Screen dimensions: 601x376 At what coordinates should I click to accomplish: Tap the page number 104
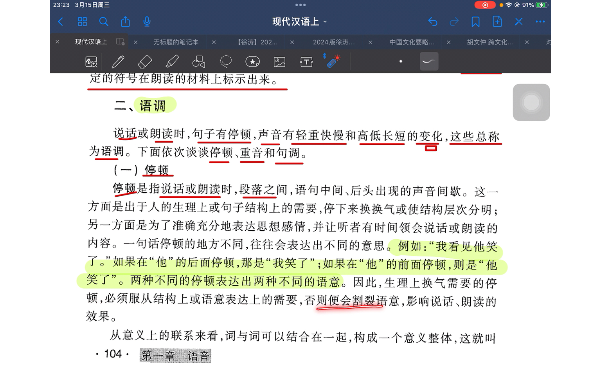coord(113,354)
